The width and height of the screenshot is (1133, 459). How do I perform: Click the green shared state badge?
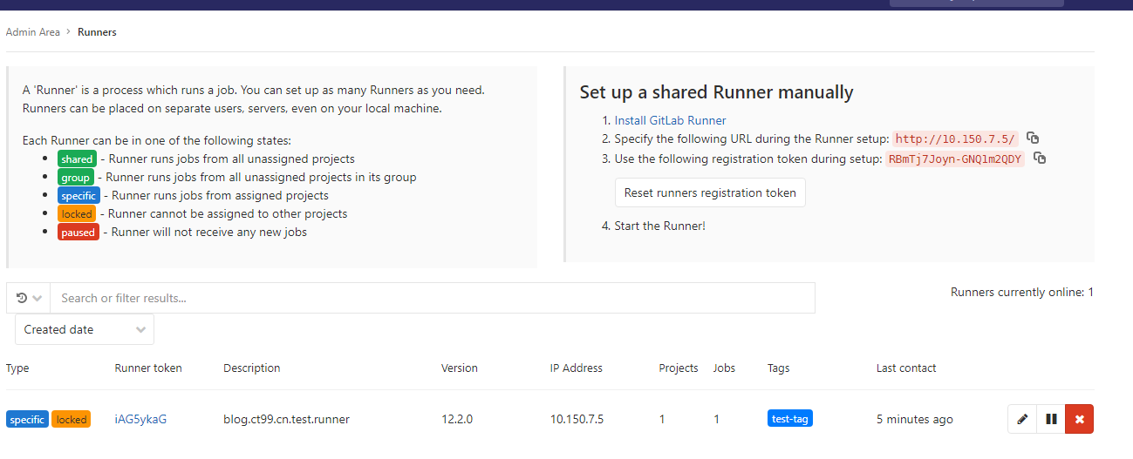click(x=77, y=159)
